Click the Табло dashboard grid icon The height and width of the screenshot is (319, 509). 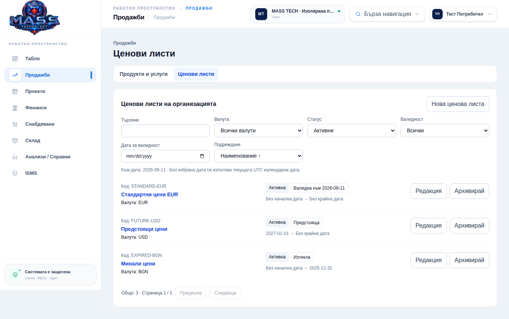(15, 59)
